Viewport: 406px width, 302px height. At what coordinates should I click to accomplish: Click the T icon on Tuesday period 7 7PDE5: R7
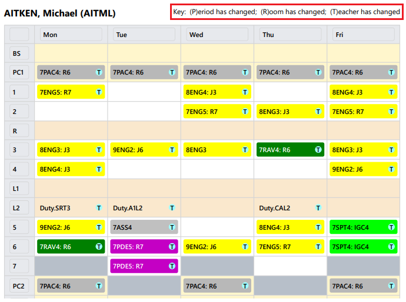(172, 266)
